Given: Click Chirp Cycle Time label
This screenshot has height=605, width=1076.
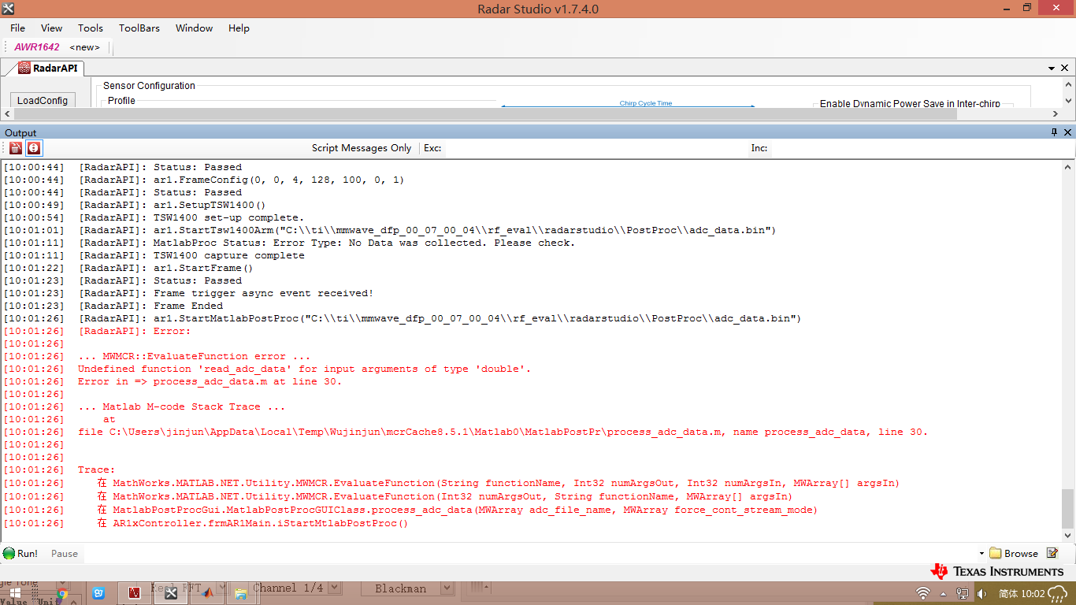Looking at the screenshot, I should click(646, 103).
